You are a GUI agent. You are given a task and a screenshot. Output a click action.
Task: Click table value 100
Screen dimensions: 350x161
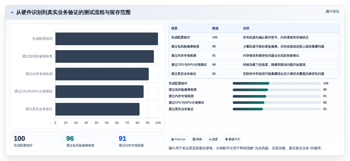215,37
